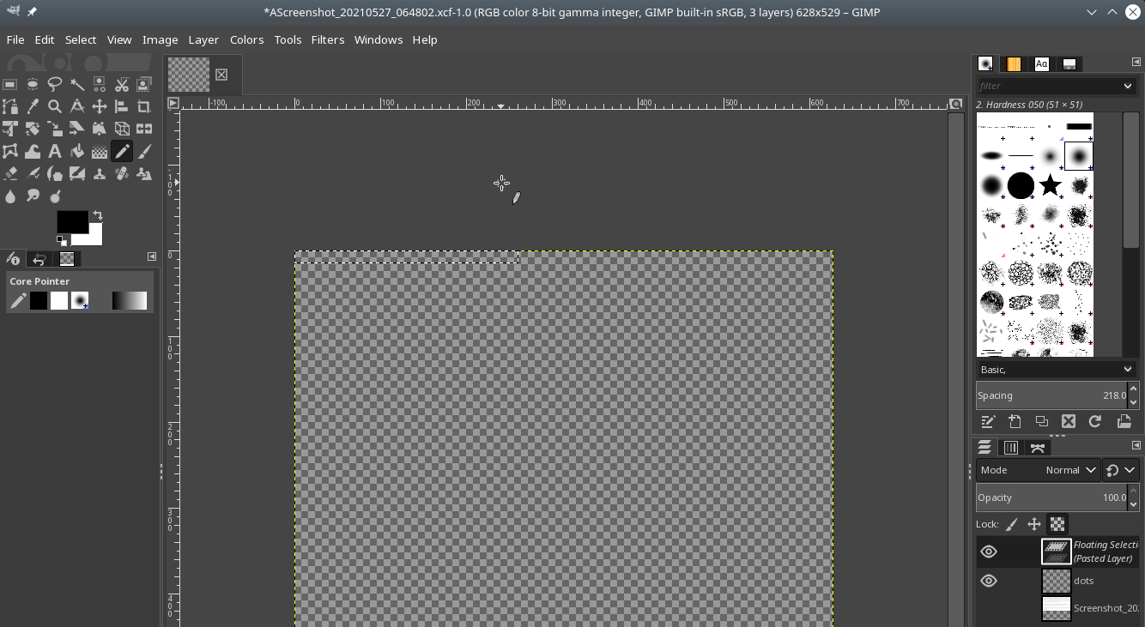The width and height of the screenshot is (1145, 627).
Task: Switch to the Fonts tab
Action: [x=1041, y=64]
